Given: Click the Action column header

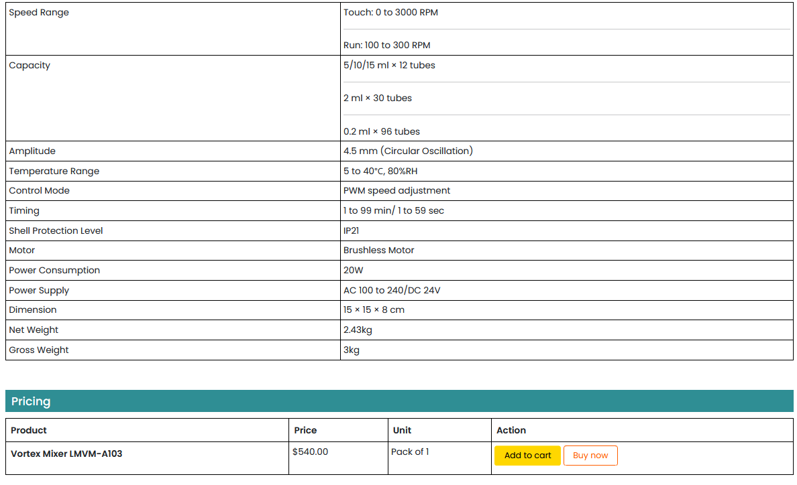Looking at the screenshot, I should pyautogui.click(x=511, y=430).
